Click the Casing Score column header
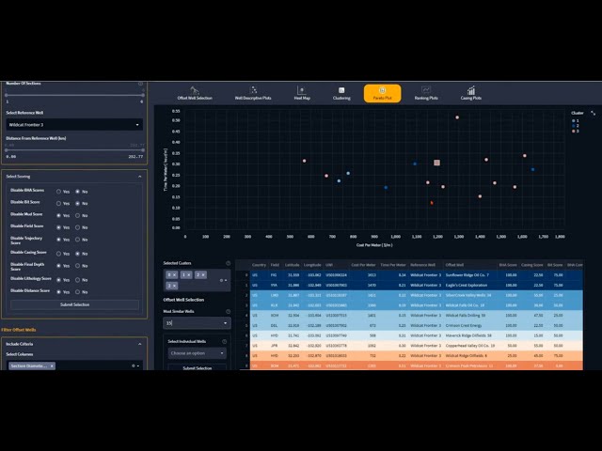The image size is (602, 451). (x=531, y=265)
